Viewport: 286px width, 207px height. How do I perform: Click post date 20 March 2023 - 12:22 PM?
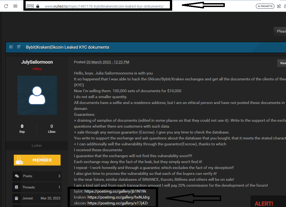[108, 62]
